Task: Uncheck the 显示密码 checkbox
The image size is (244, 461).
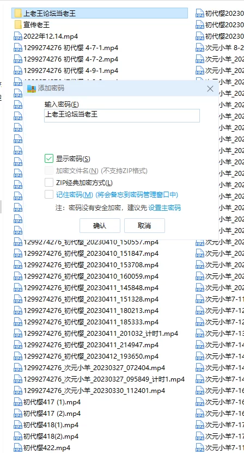Action: (x=49, y=159)
